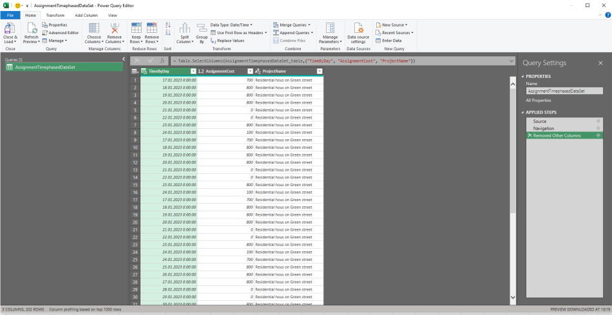This screenshot has width=612, height=315.
Task: Click the Choose Columns icon
Action: tap(94, 28)
